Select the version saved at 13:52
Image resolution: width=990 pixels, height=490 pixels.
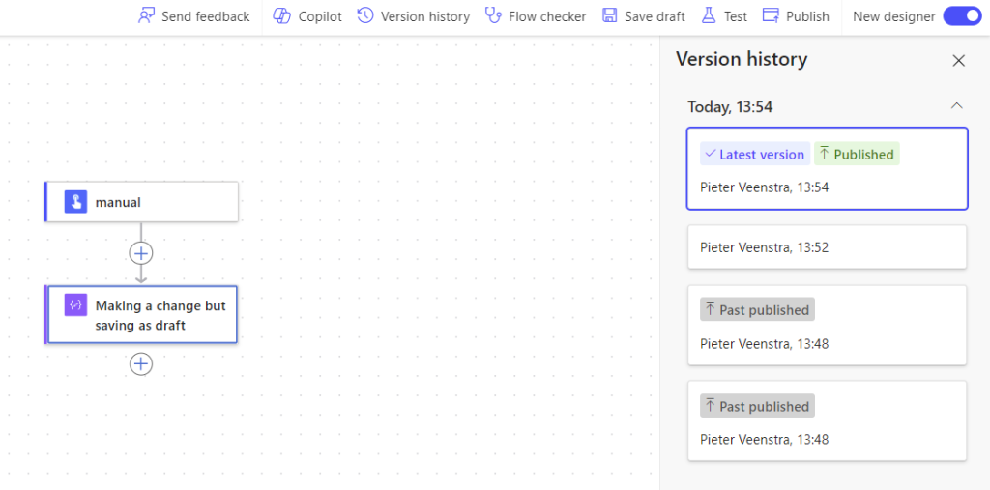[x=828, y=246]
